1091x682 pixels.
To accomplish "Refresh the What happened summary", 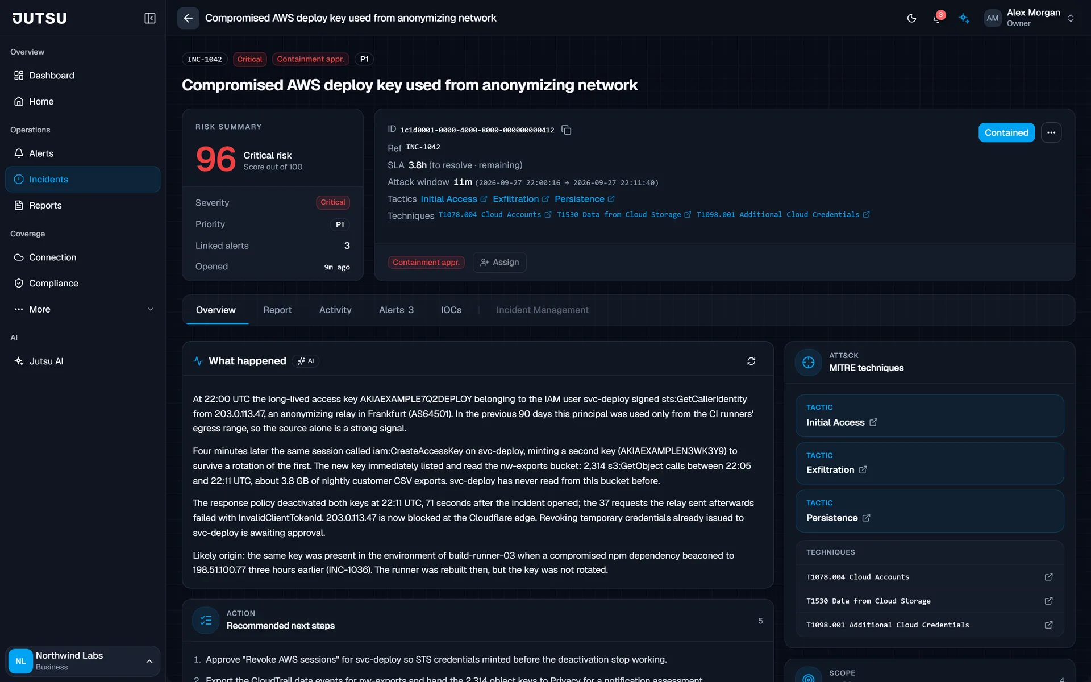I will [751, 361].
